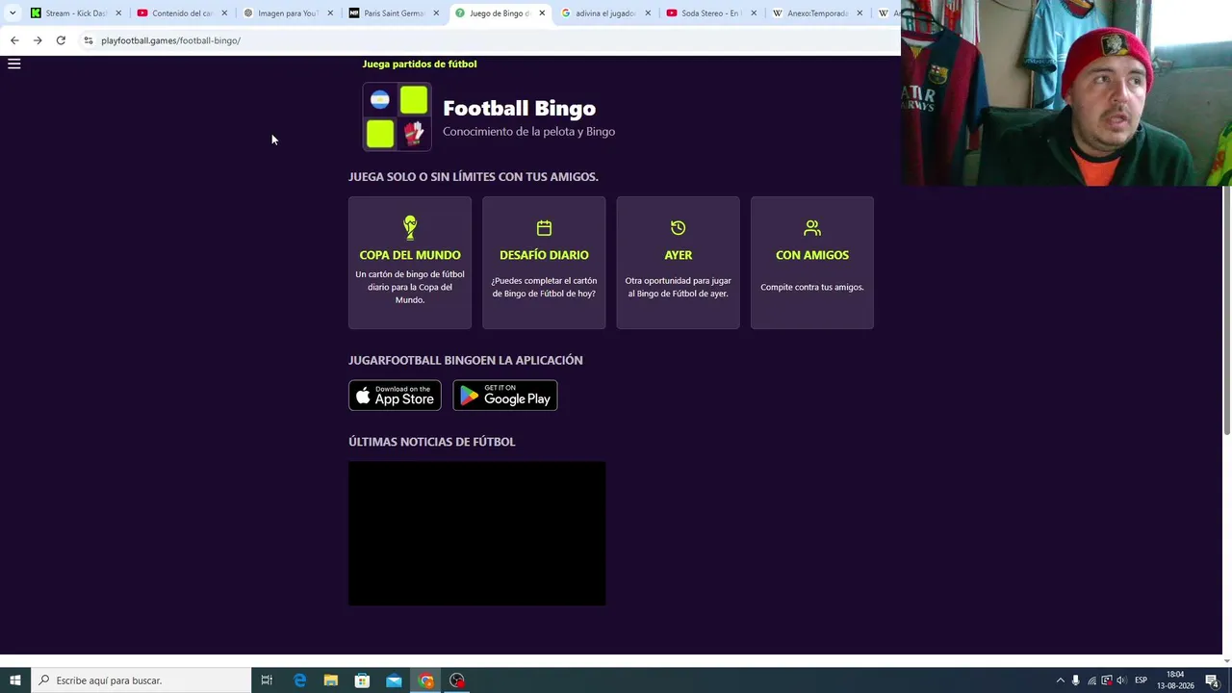Click the recording app icon on taskbar
This screenshot has width=1232, height=693.
pyautogui.click(x=457, y=680)
